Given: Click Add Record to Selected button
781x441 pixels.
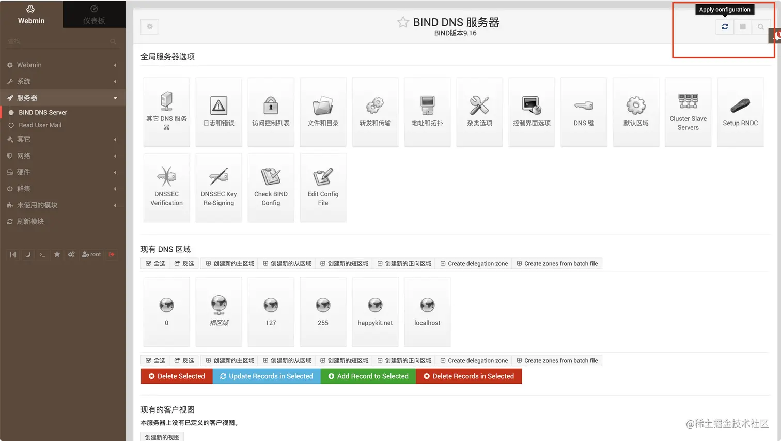Looking at the screenshot, I should coord(368,376).
